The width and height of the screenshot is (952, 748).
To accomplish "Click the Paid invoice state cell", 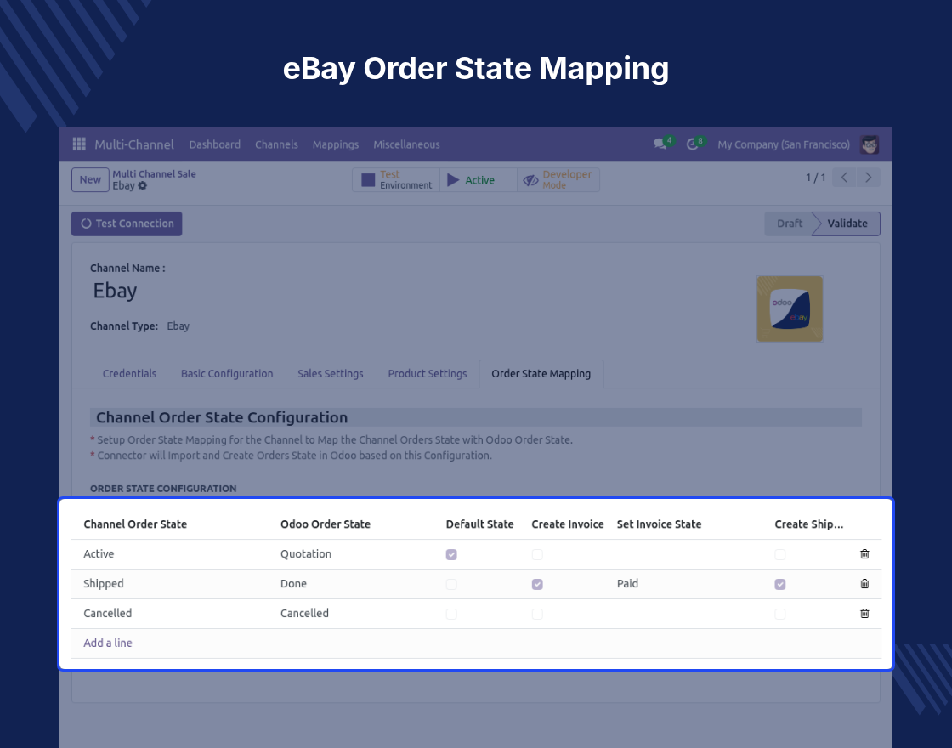I will coord(628,583).
